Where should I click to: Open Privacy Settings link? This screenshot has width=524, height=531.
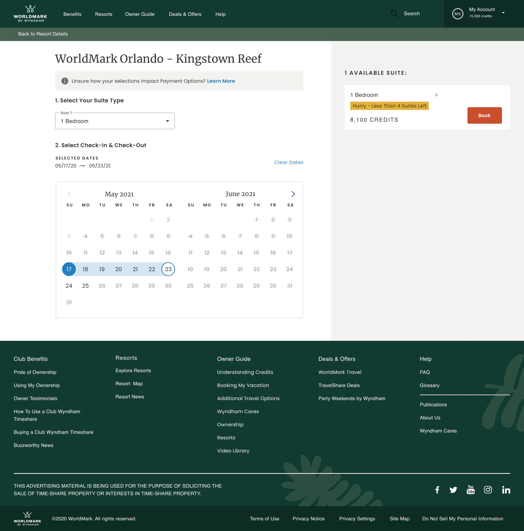coord(357,519)
